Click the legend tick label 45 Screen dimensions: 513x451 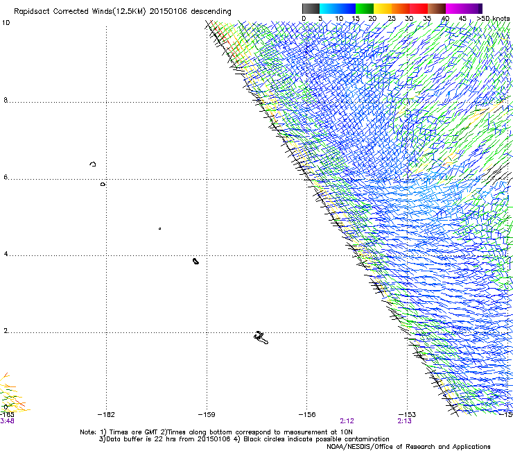click(462, 19)
